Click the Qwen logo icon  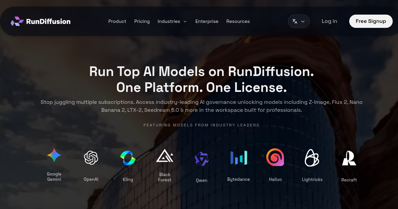click(201, 159)
